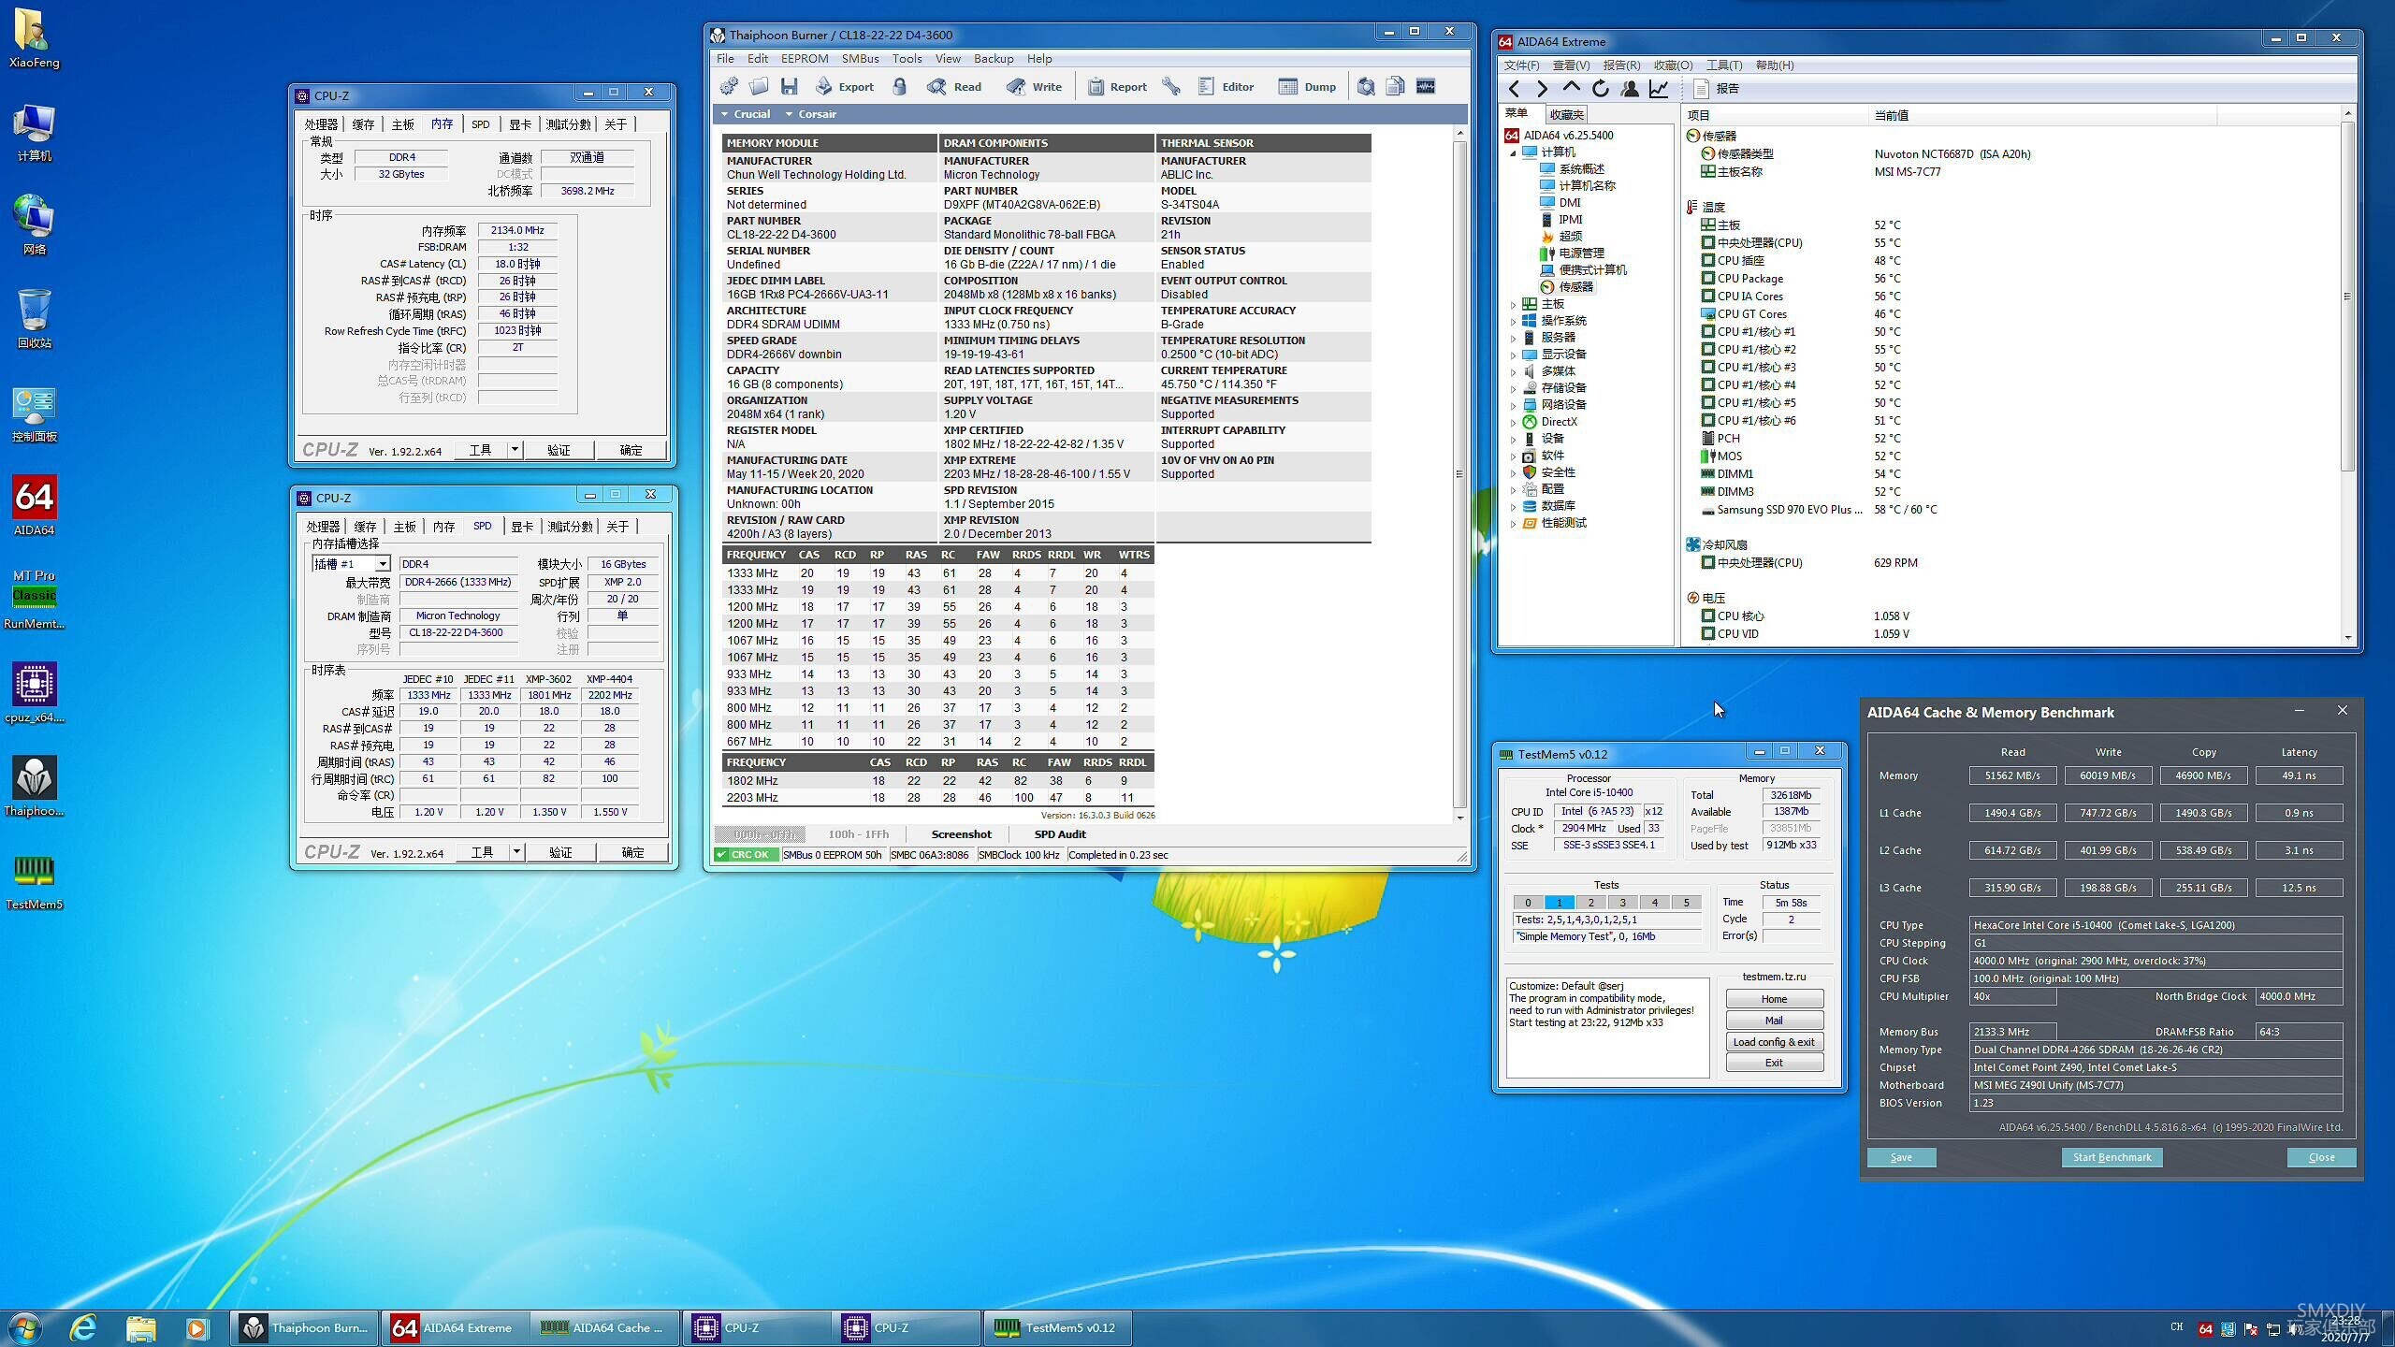
Task: Open the 工具(T) menu in AIDA64
Action: pos(1723,65)
